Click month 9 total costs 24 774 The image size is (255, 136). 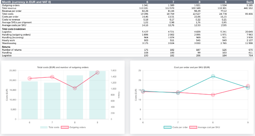(x=223, y=14)
